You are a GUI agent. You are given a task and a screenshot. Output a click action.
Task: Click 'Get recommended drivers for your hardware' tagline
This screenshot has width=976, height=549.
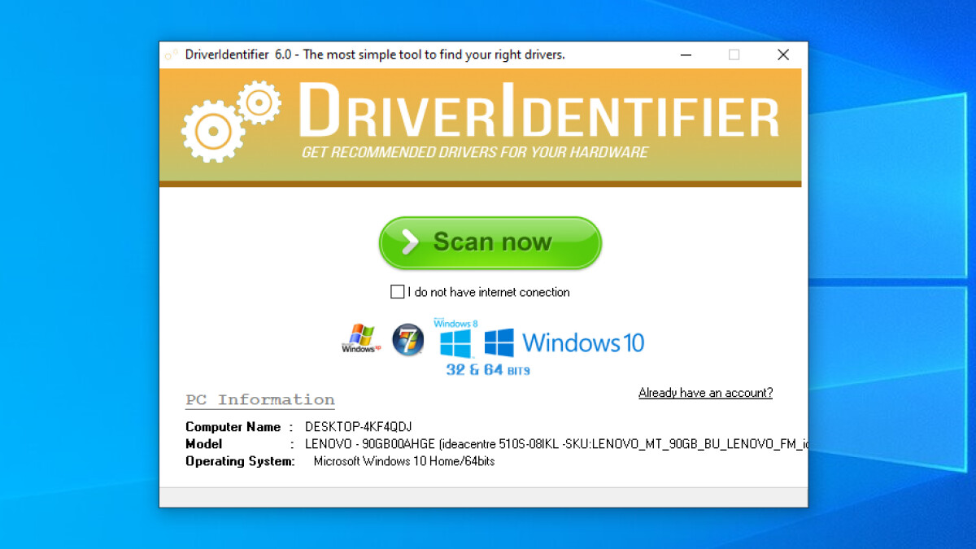click(475, 152)
